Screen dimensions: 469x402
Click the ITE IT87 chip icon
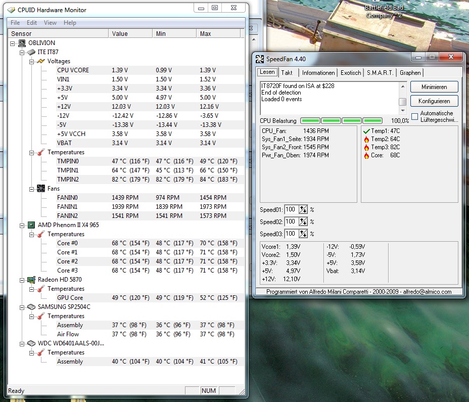[31, 52]
